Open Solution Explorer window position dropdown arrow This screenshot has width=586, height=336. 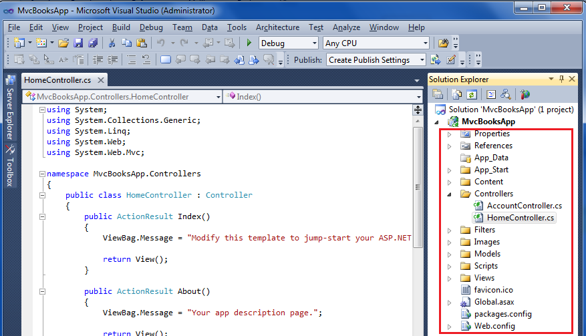point(551,79)
